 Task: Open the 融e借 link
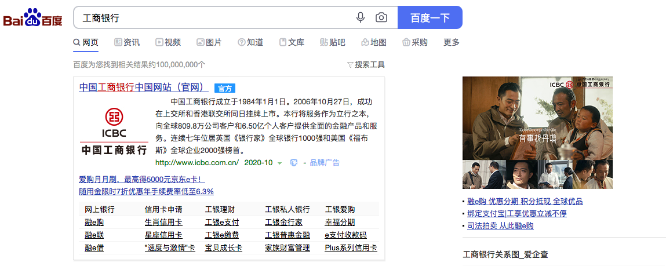click(x=94, y=247)
